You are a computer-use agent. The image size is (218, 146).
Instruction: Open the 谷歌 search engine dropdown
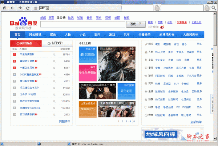pos(44,8)
